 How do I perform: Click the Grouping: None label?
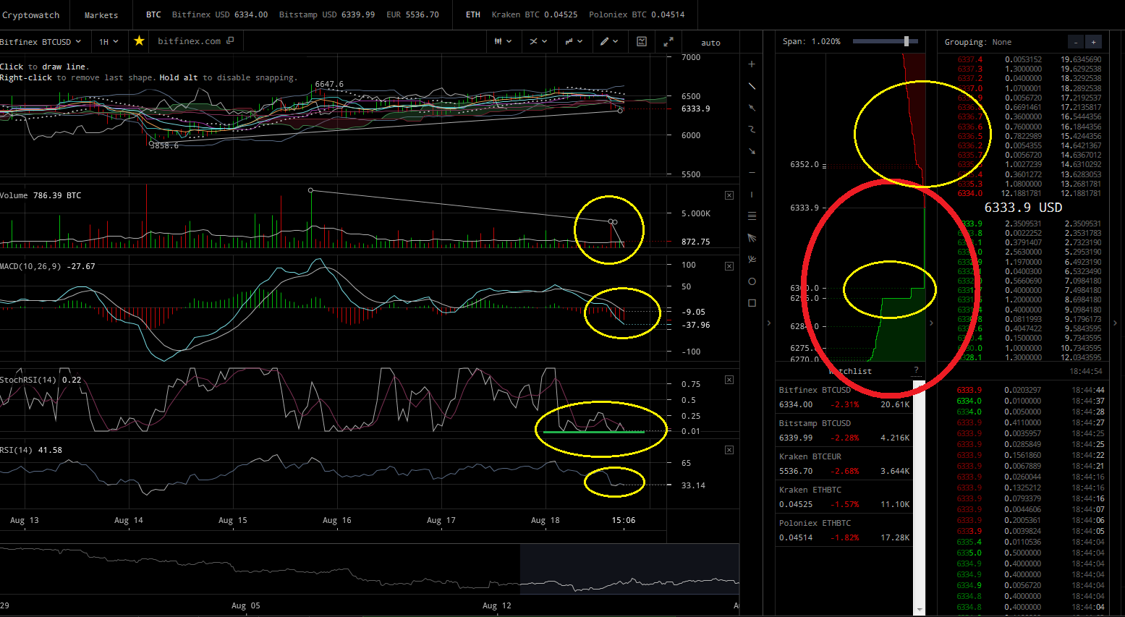coord(977,42)
